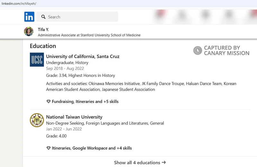Click the diamond icon beside Fundraising skills

click(49, 102)
